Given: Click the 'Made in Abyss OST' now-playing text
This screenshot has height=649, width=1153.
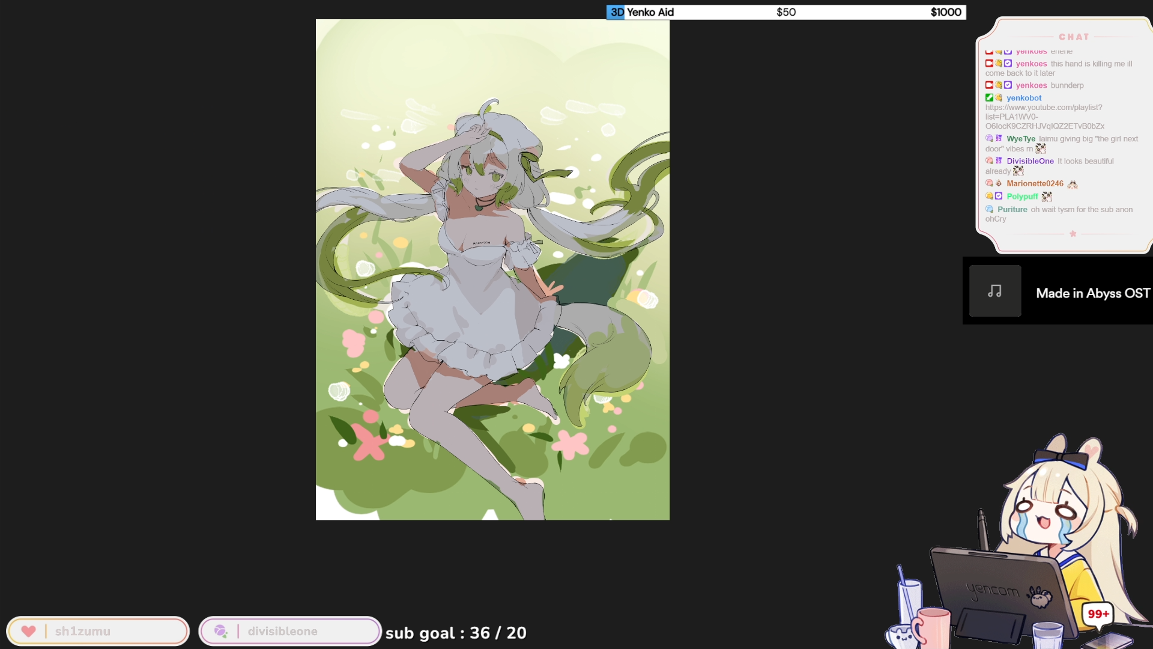Looking at the screenshot, I should 1093,293.
